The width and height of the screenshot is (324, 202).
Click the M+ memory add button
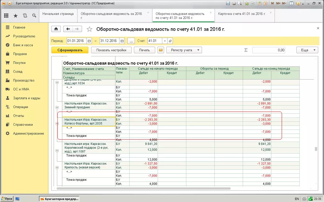[279, 4]
